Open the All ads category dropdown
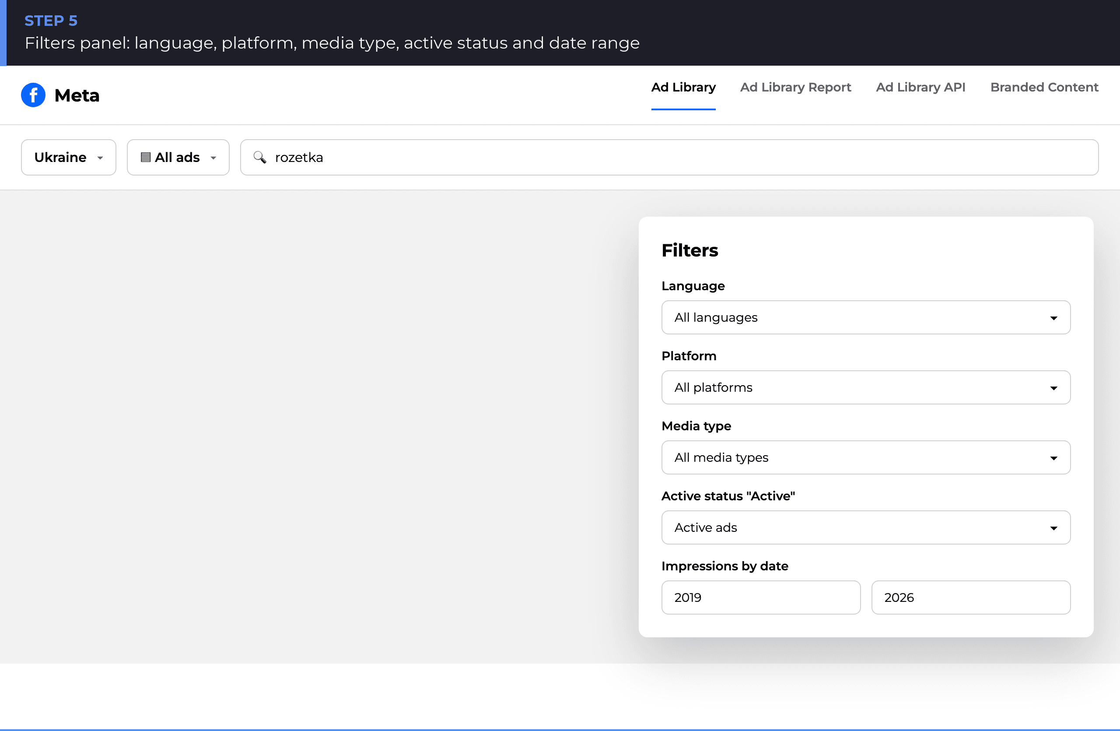Screen dimensions: 1120x731 tap(178, 157)
